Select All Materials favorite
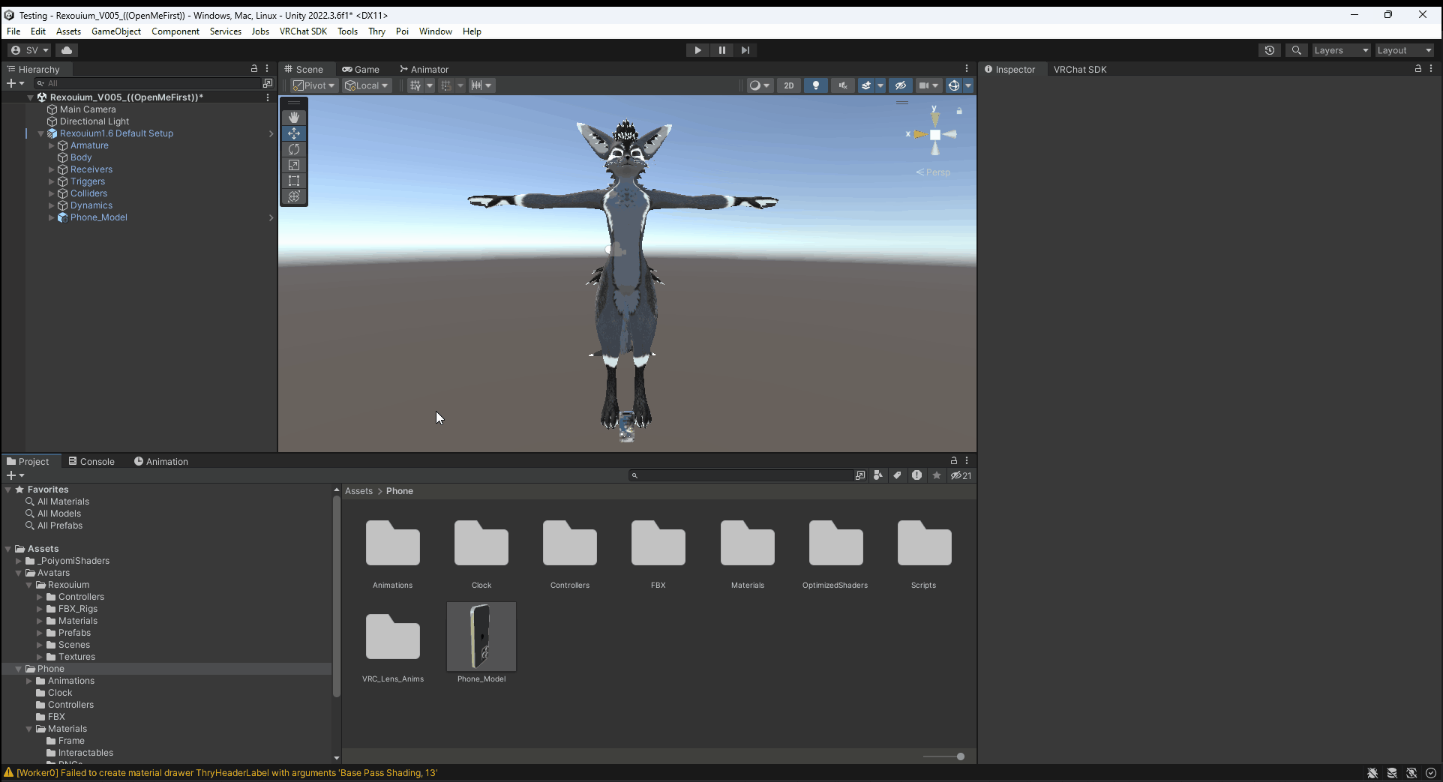The width and height of the screenshot is (1443, 782). [x=63, y=502]
